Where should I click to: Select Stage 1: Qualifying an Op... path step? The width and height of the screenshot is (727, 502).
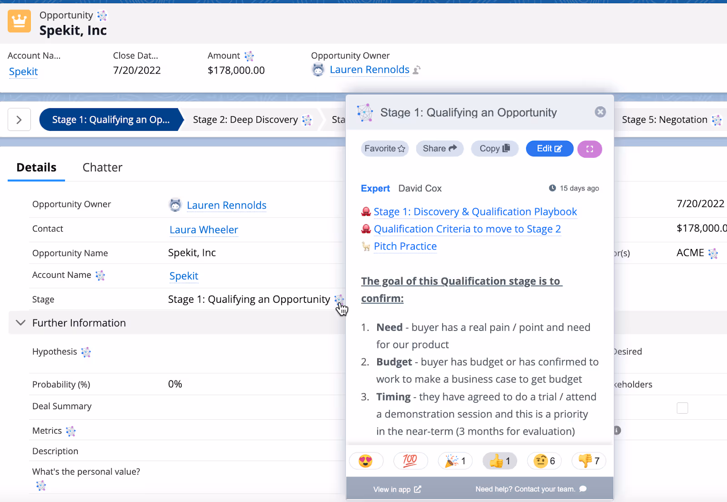pos(111,120)
